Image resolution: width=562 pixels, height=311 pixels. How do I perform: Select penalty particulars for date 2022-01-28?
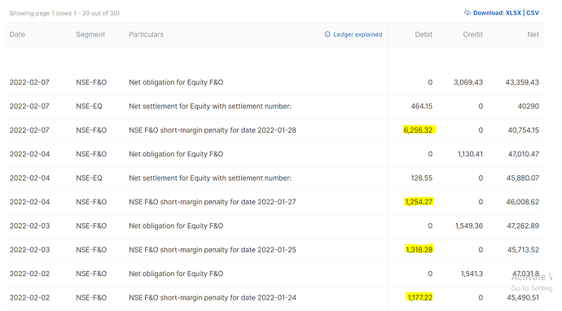(213, 130)
